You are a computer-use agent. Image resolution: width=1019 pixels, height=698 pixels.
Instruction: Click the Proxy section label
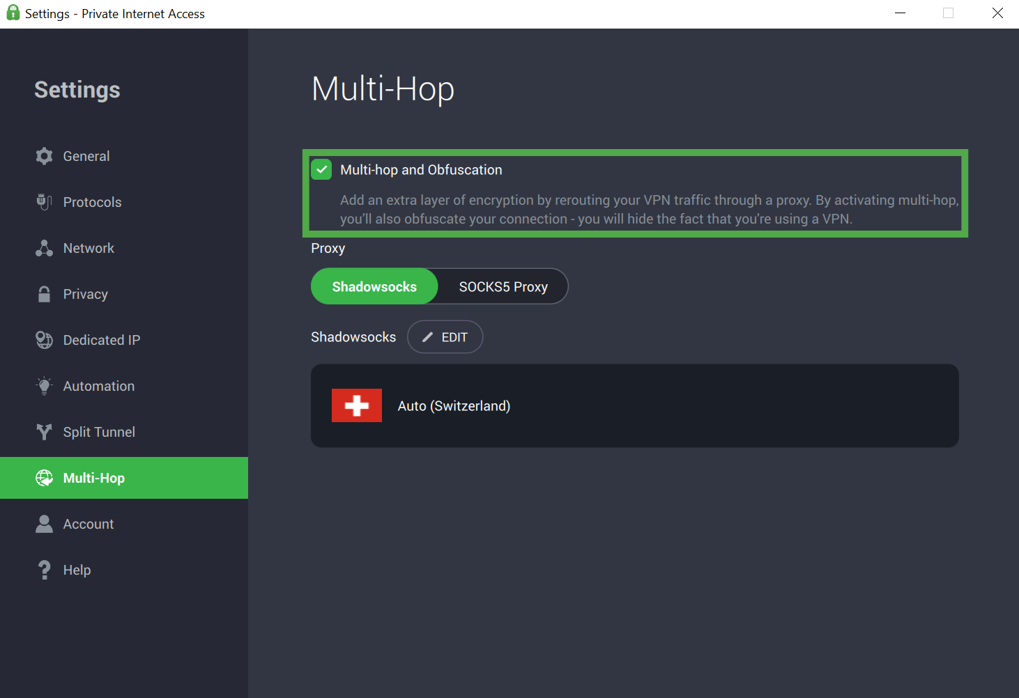328,249
